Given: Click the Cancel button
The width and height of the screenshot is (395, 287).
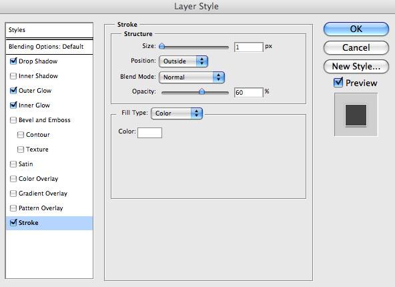Looking at the screenshot, I should click(356, 47).
